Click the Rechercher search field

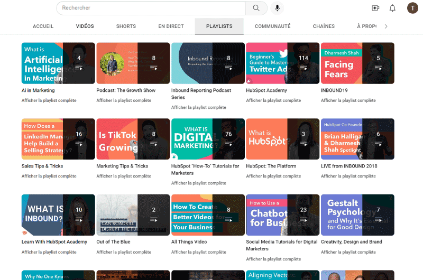151,8
